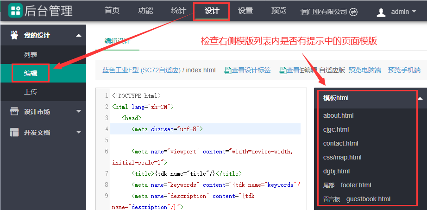Collapse the 我的设计 sidebar section
Image resolution: width=427 pixels, height=210 pixels.
(78, 36)
